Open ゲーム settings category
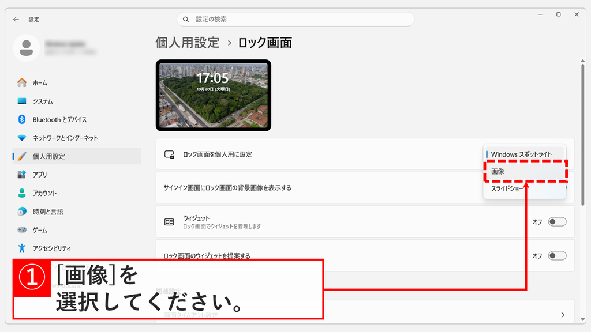The width and height of the screenshot is (591, 332). pos(77,229)
